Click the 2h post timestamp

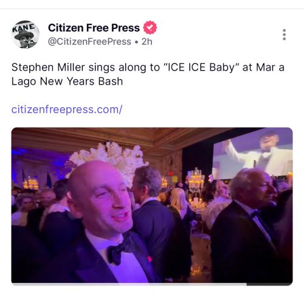(147, 41)
